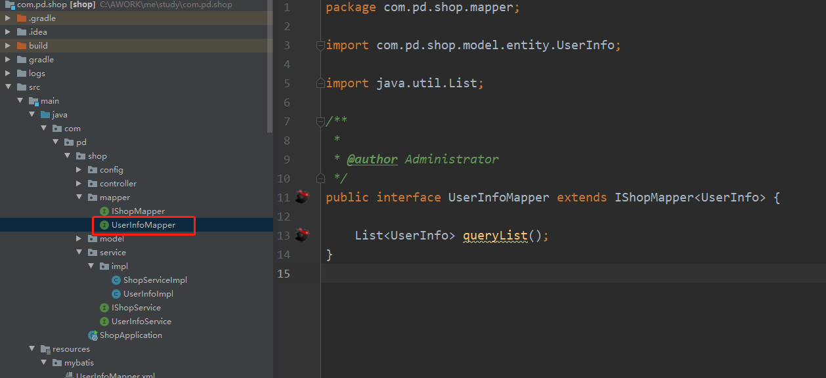This screenshot has width=826, height=378.
Task: Open IShopService file
Action: (136, 308)
